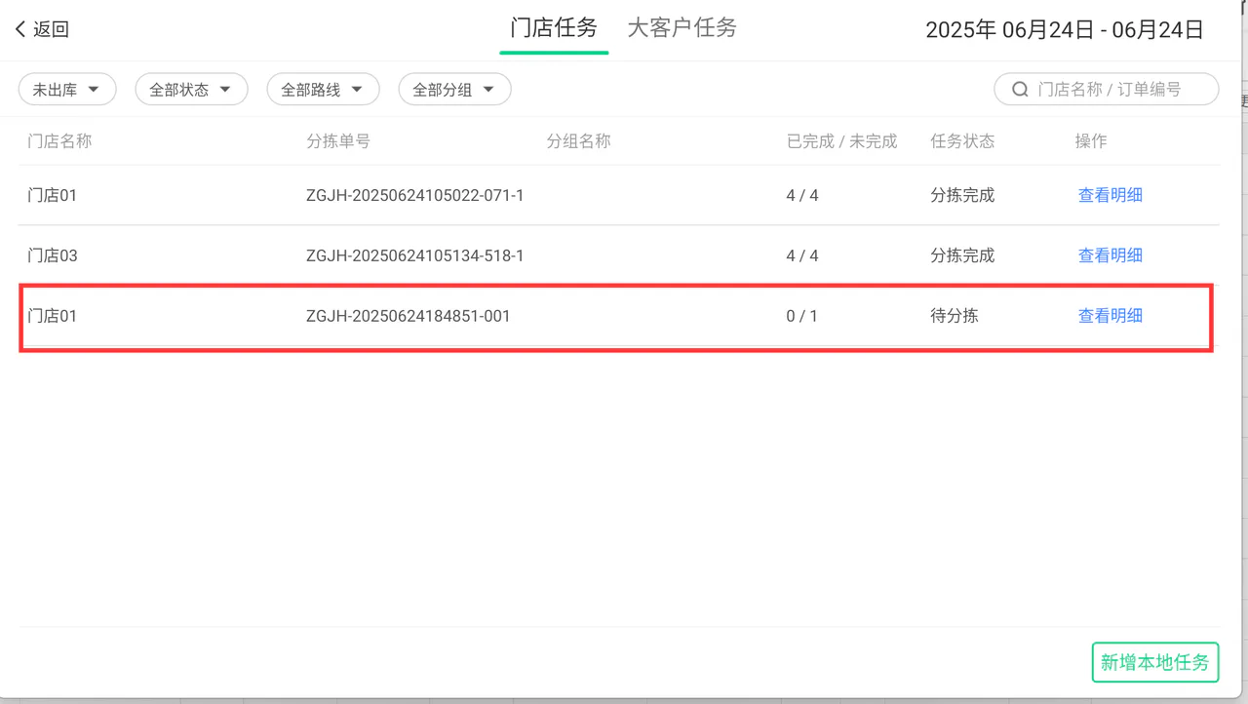Open the 全部分组 group dropdown
Screen dimensions: 1248x704
[x=454, y=90]
